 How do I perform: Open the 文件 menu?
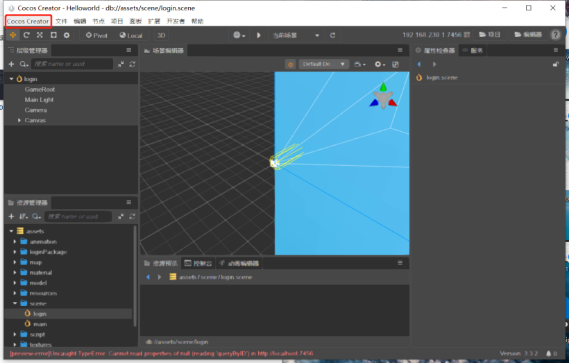(x=61, y=21)
